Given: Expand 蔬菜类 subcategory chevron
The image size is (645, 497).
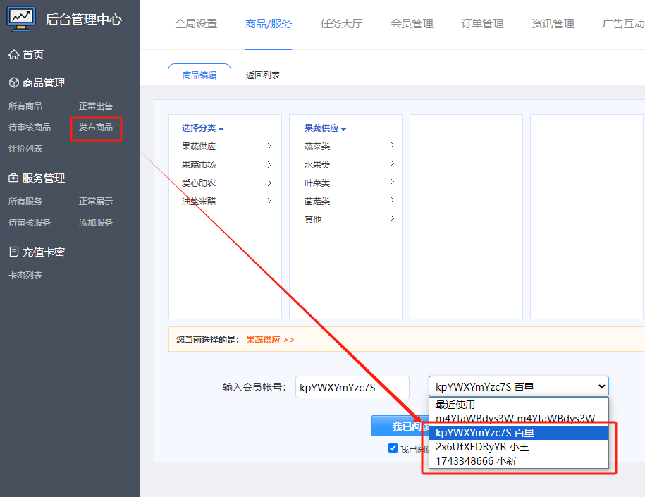Looking at the screenshot, I should click(x=392, y=145).
